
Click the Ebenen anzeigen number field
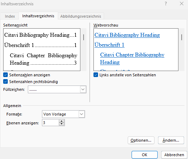click(x=50, y=123)
